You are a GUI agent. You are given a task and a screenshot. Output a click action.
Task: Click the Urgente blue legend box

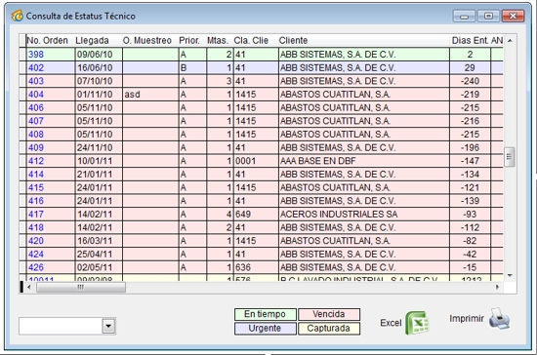(x=265, y=329)
